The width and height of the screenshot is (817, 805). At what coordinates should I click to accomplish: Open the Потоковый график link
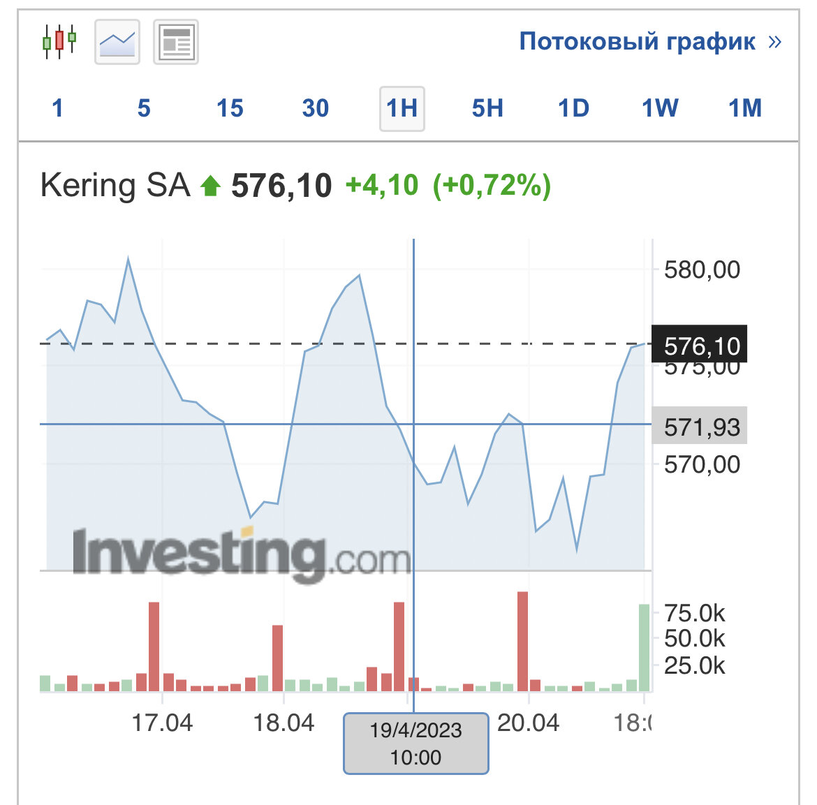click(650, 41)
